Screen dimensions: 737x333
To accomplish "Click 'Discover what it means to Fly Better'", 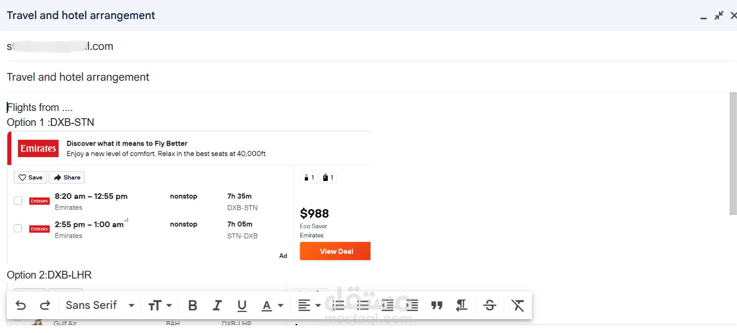I will pyautogui.click(x=127, y=143).
